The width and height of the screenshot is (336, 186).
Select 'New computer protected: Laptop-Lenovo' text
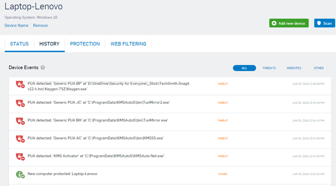click(x=62, y=174)
